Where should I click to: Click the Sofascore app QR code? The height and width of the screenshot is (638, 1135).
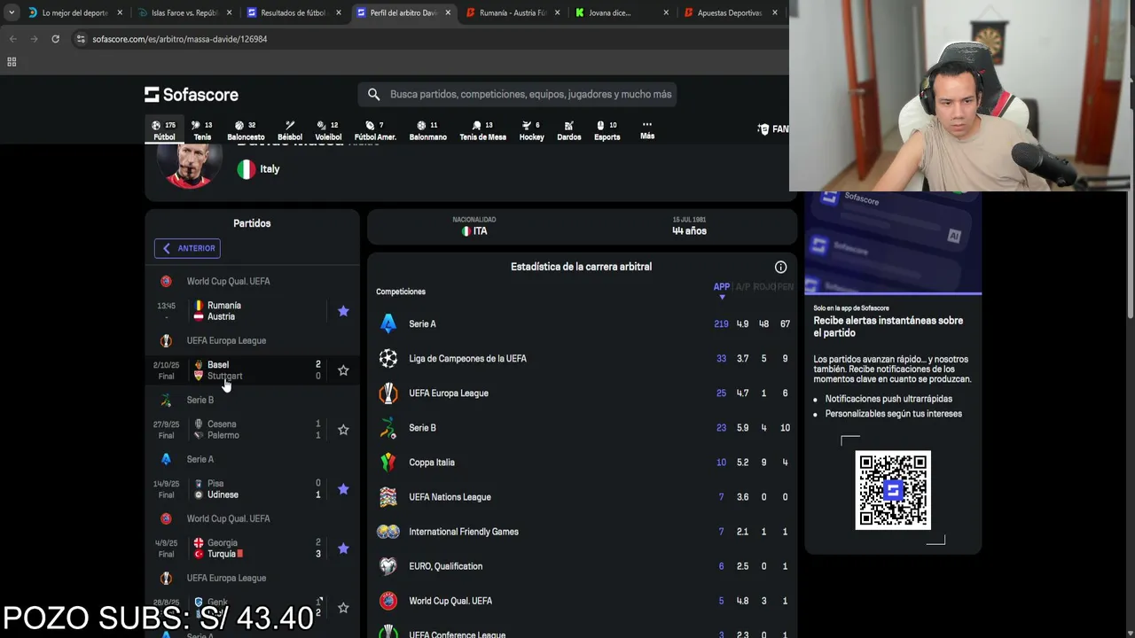(893, 490)
